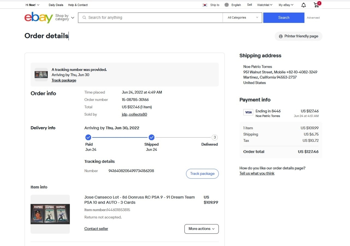Click the Korean flag Ship to icon

(x=205, y=5)
